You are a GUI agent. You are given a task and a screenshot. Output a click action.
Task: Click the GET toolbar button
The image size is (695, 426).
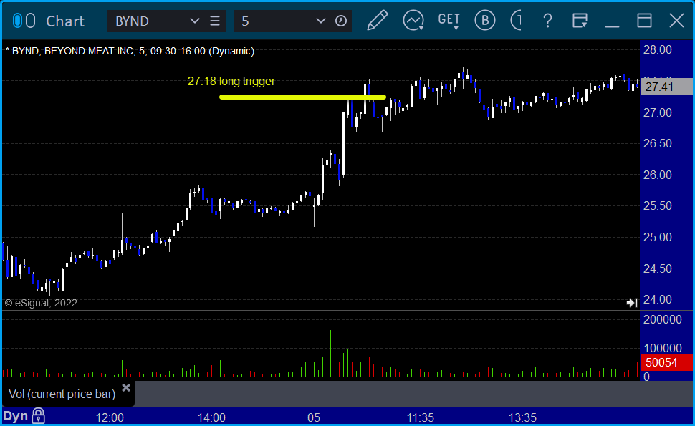[x=449, y=21]
